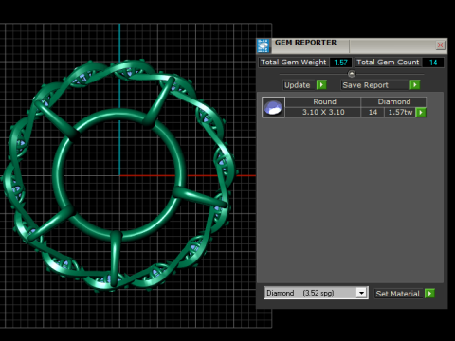Image resolution: width=455 pixels, height=341 pixels.
Task: Click the Round shape cell
Action: [323, 101]
